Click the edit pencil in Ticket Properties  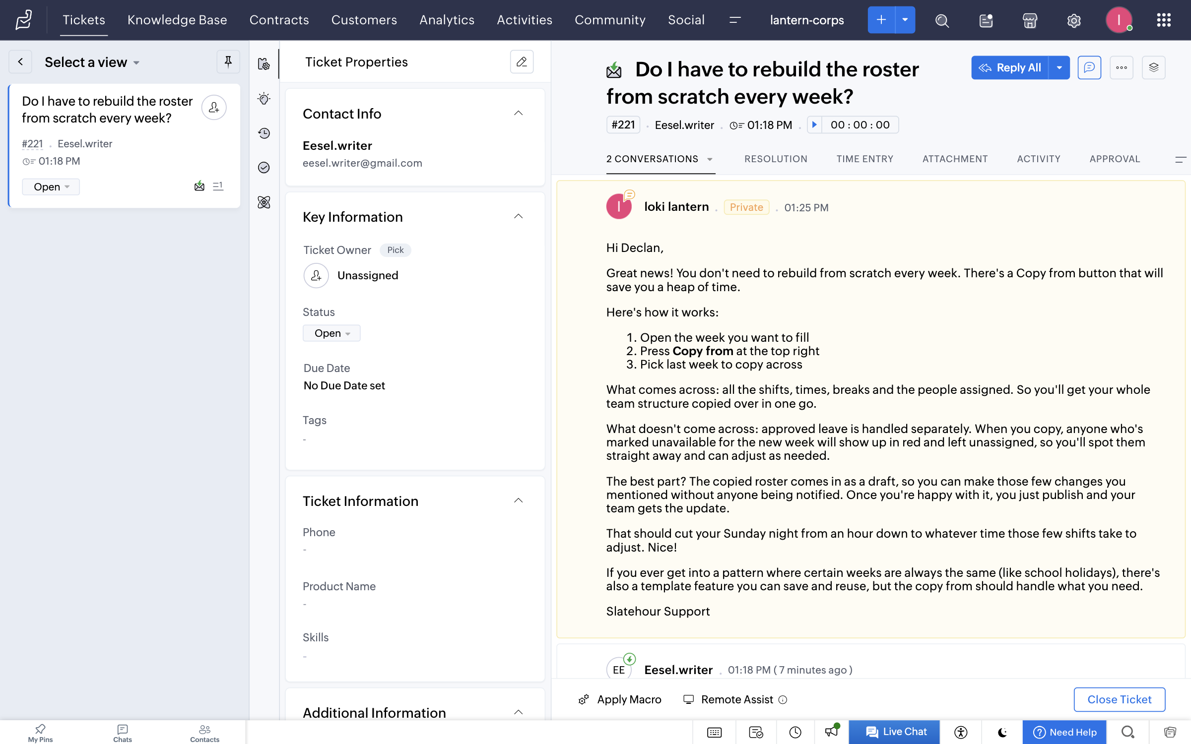point(522,62)
